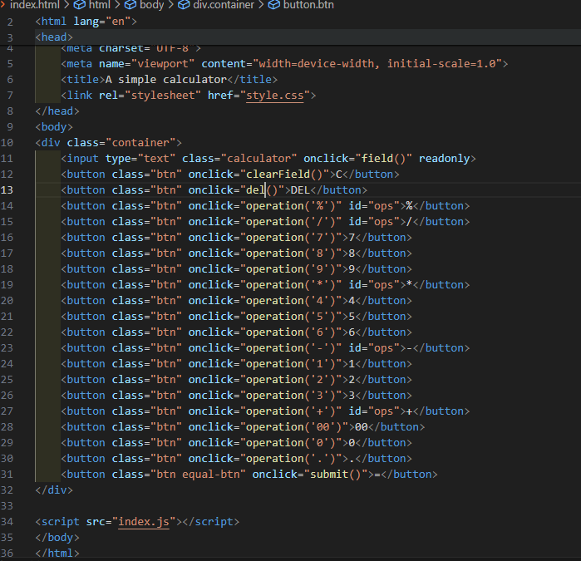Click the "viewport" meta name value
The width and height of the screenshot is (581, 561).
click(x=163, y=64)
